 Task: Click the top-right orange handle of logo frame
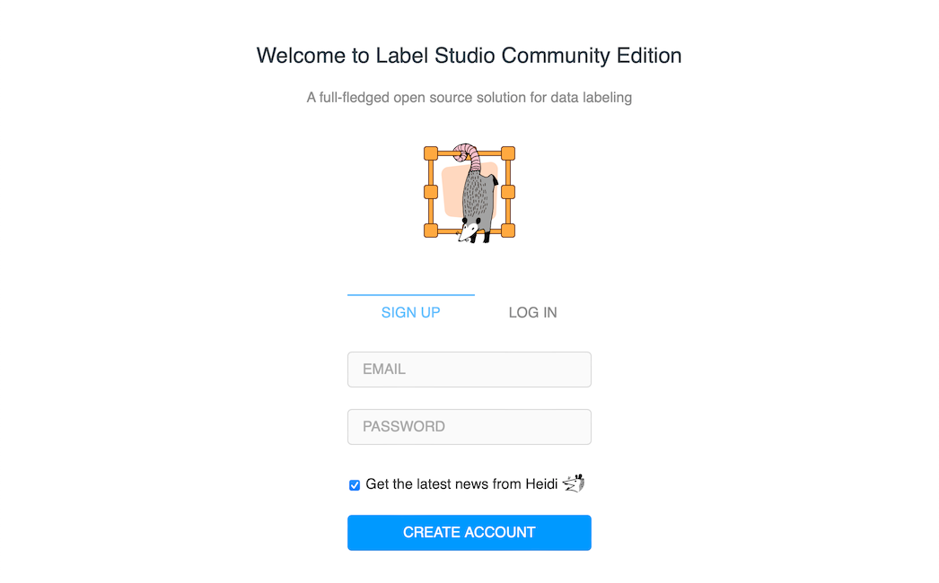point(508,152)
